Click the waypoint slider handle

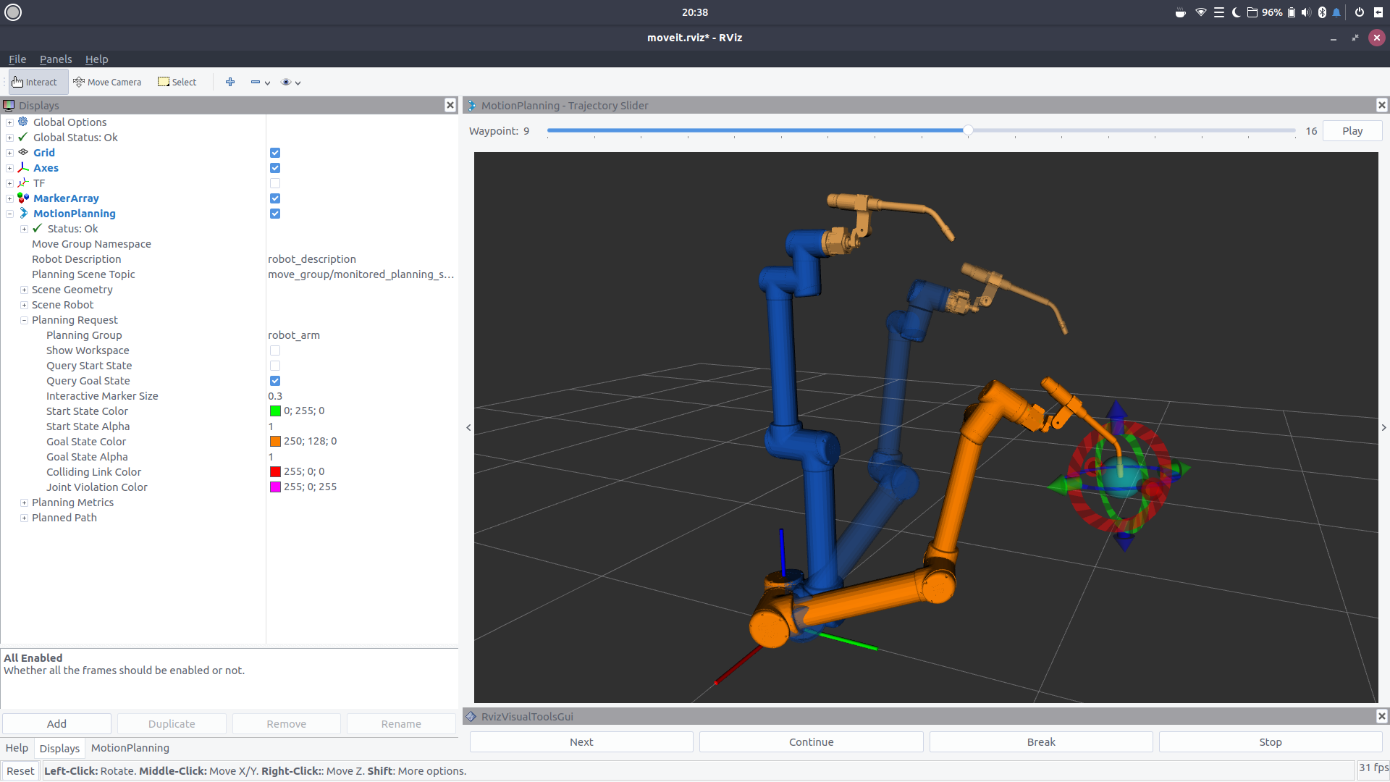pos(968,130)
